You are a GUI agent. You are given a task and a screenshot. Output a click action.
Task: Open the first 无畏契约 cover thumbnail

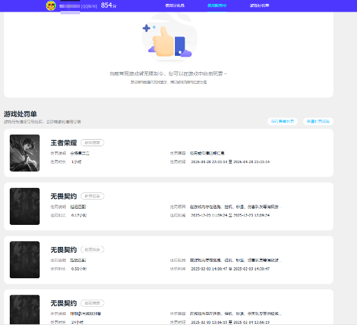coord(25,207)
